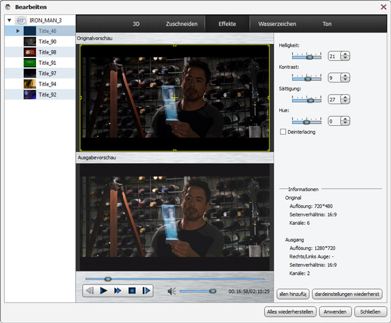Increase Hue with the up arrow
Image resolution: width=391 pixels, height=323 pixels.
tap(345, 119)
